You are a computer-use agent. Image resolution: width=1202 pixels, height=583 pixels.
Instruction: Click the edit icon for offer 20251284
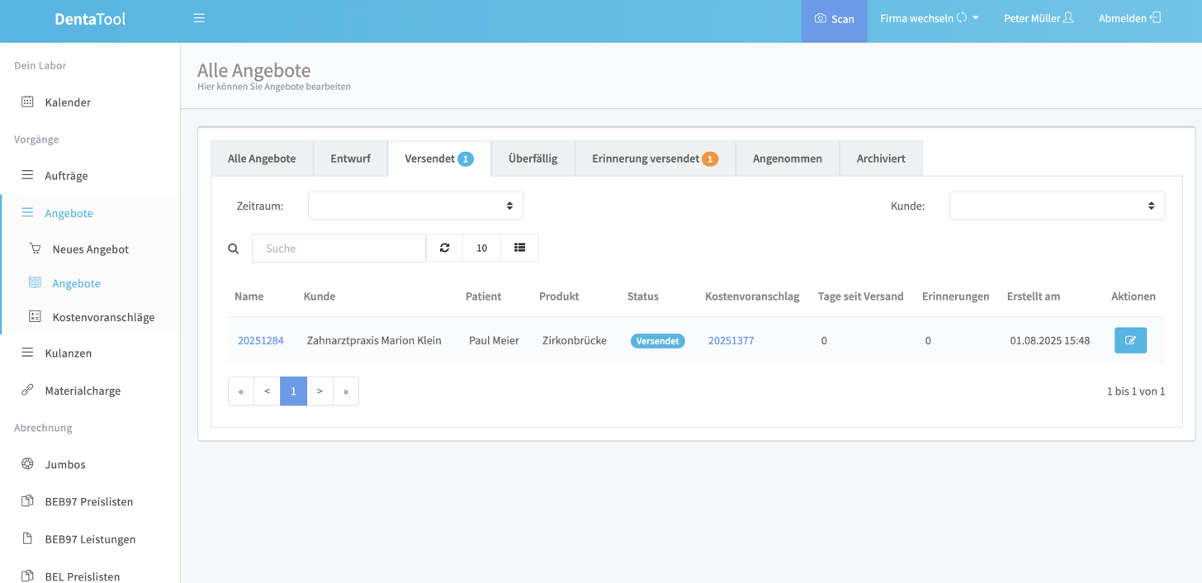(1129, 340)
